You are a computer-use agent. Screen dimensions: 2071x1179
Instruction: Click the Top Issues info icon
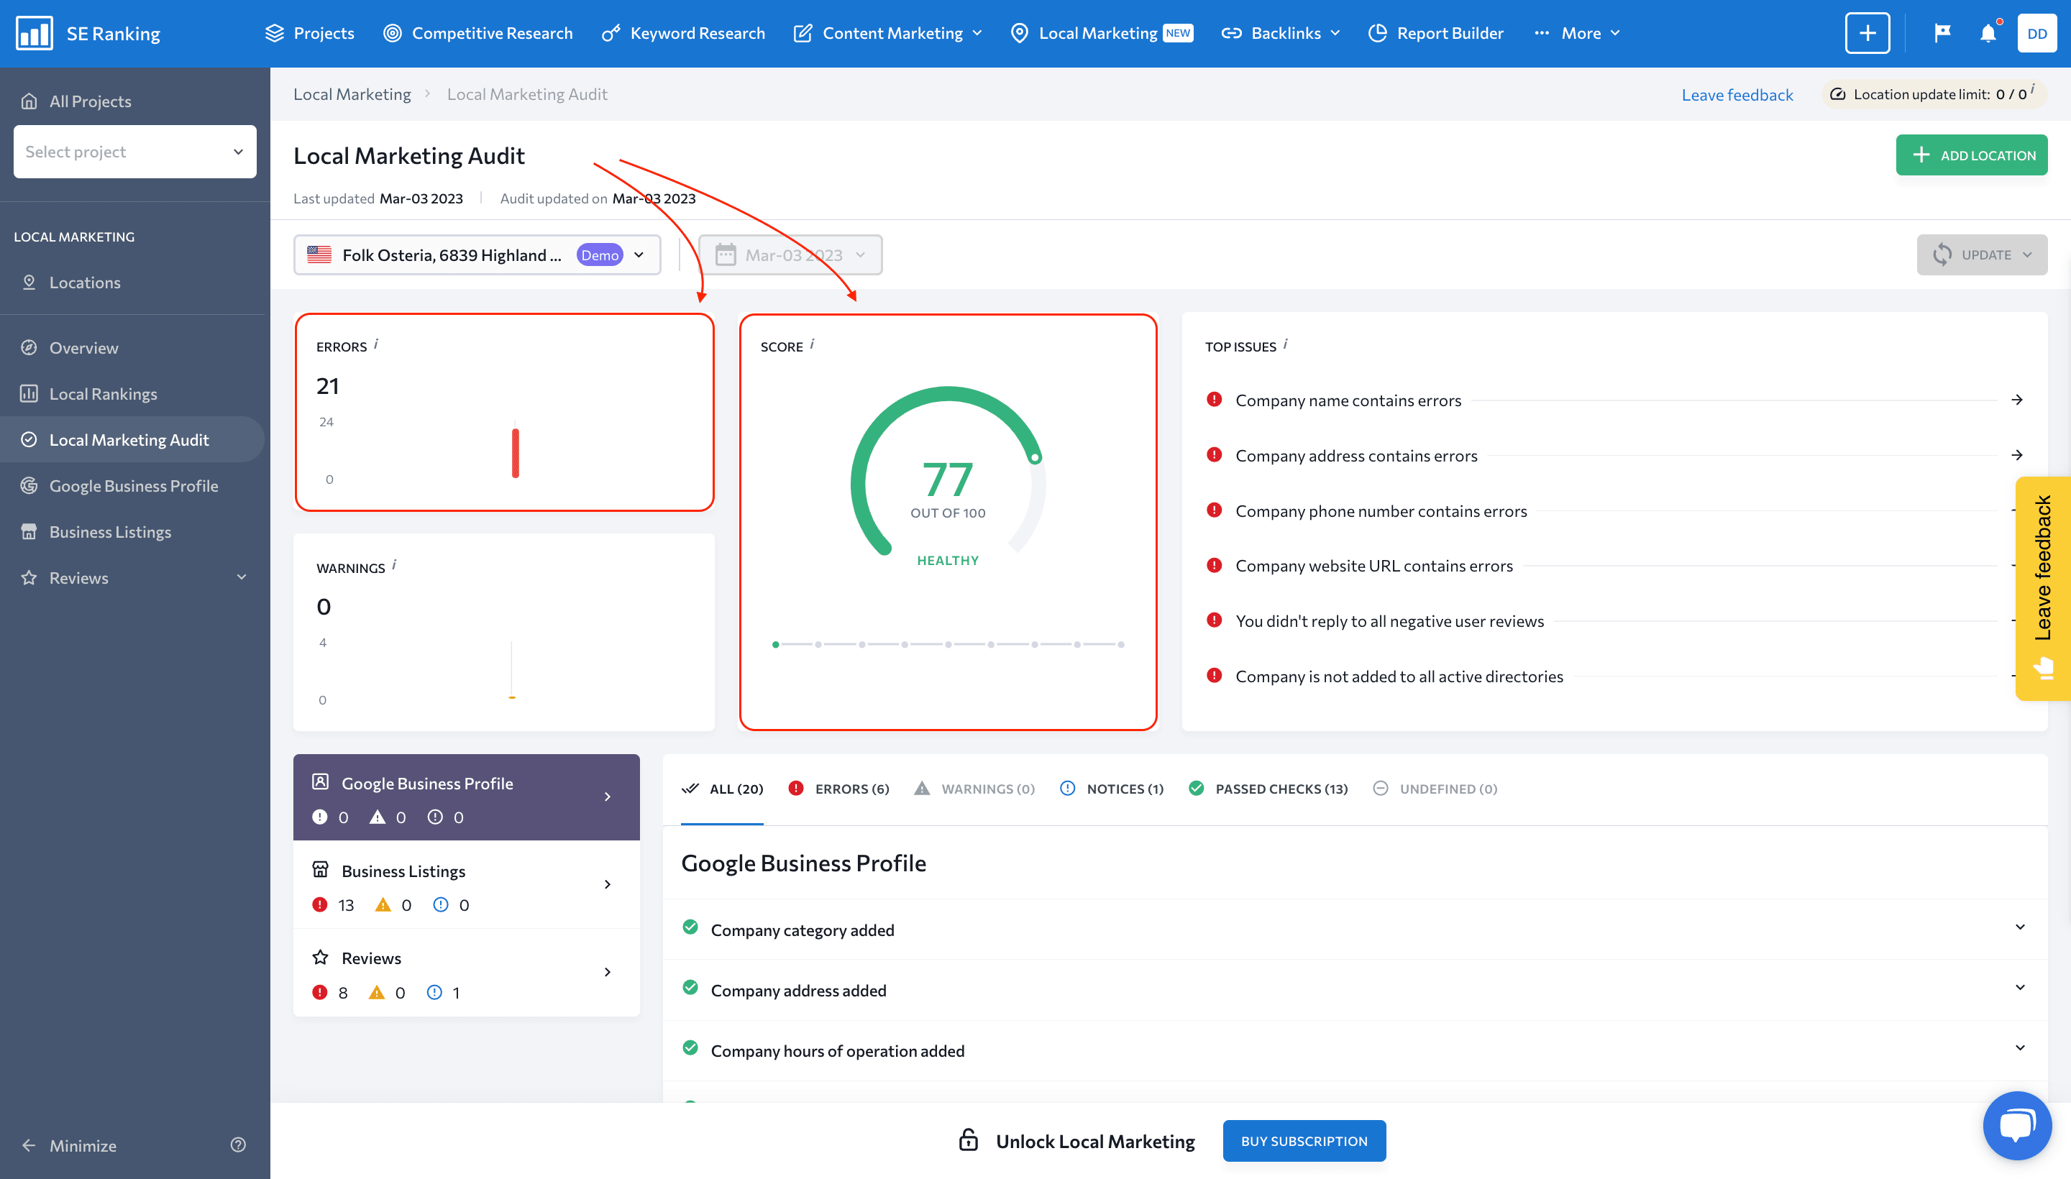[1285, 344]
